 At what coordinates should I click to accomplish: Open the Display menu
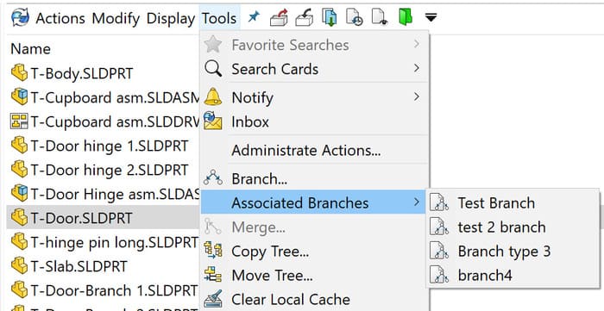171,18
